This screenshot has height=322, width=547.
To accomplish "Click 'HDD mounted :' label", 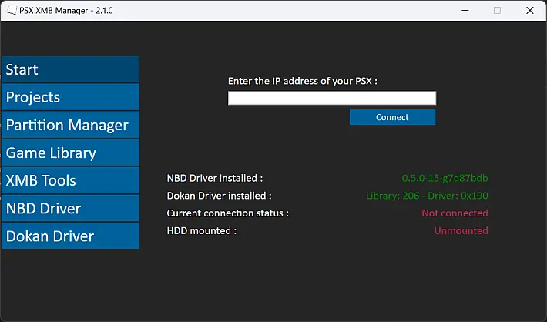I will click(202, 230).
